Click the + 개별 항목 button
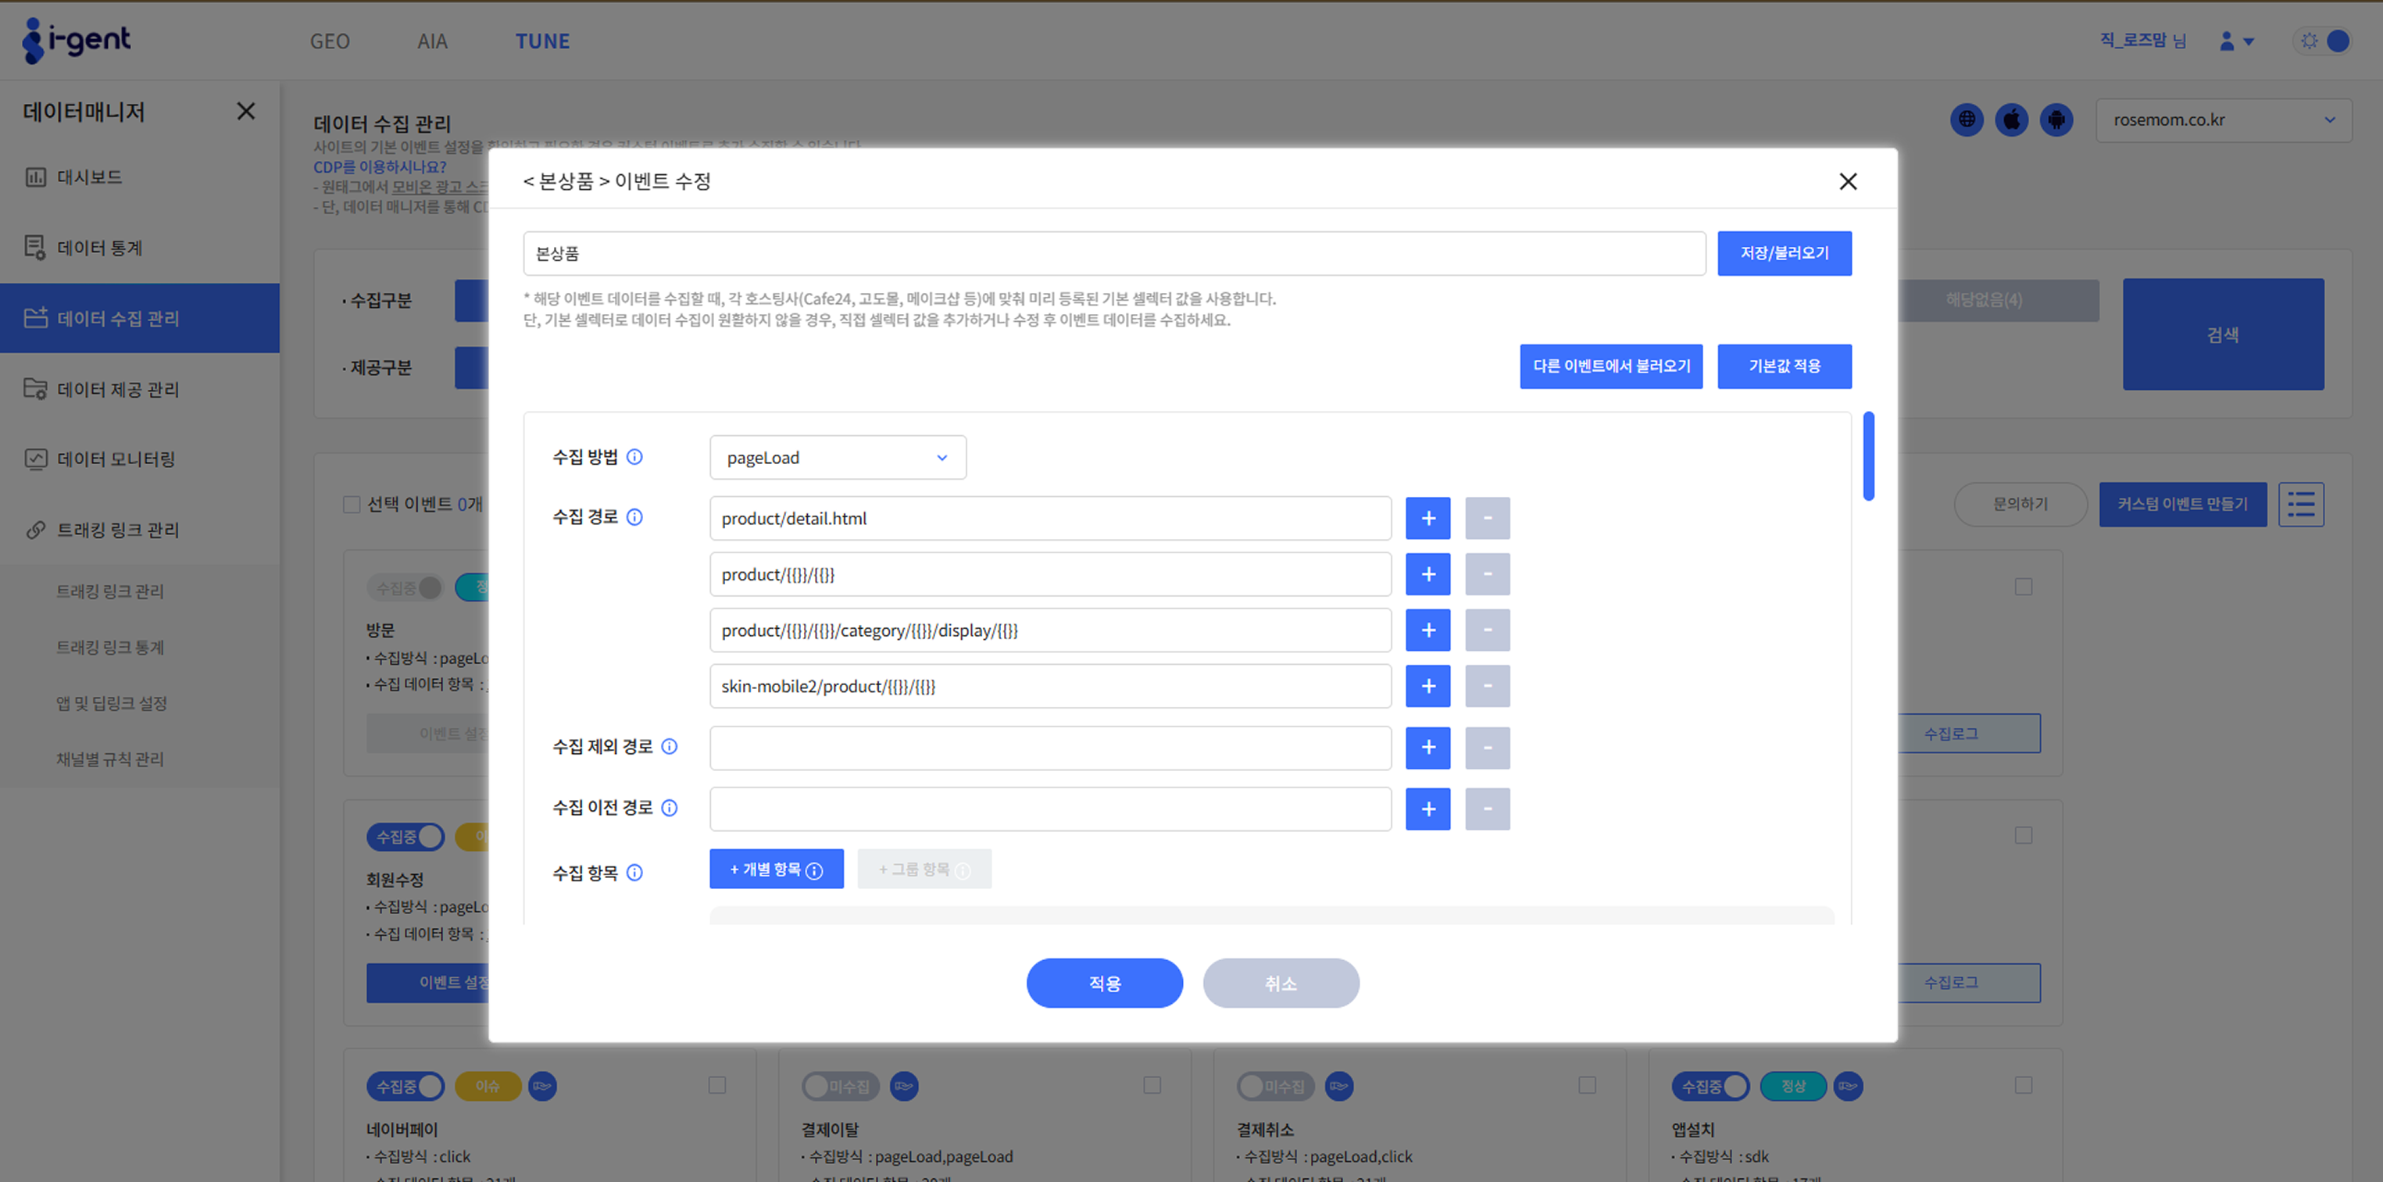2383x1182 pixels. 776,870
